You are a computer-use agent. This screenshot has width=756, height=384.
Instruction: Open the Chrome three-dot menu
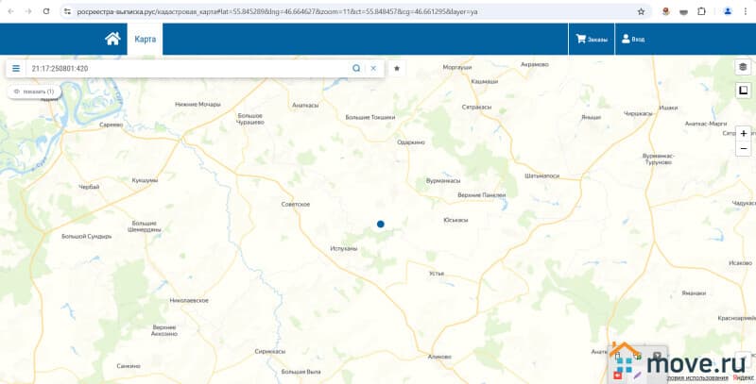tap(746, 11)
